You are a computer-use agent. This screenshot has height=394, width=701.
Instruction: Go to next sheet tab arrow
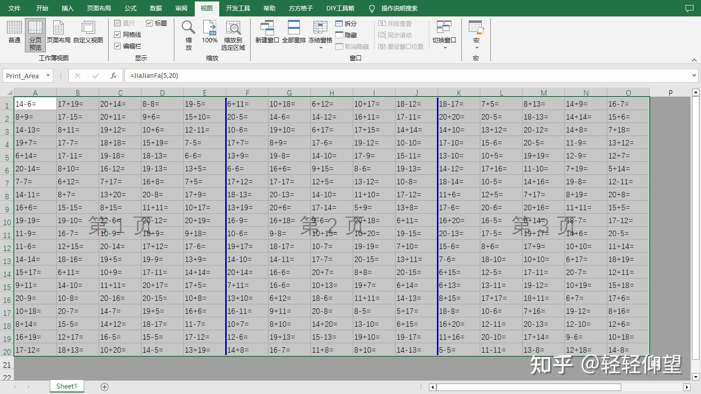coord(29,387)
